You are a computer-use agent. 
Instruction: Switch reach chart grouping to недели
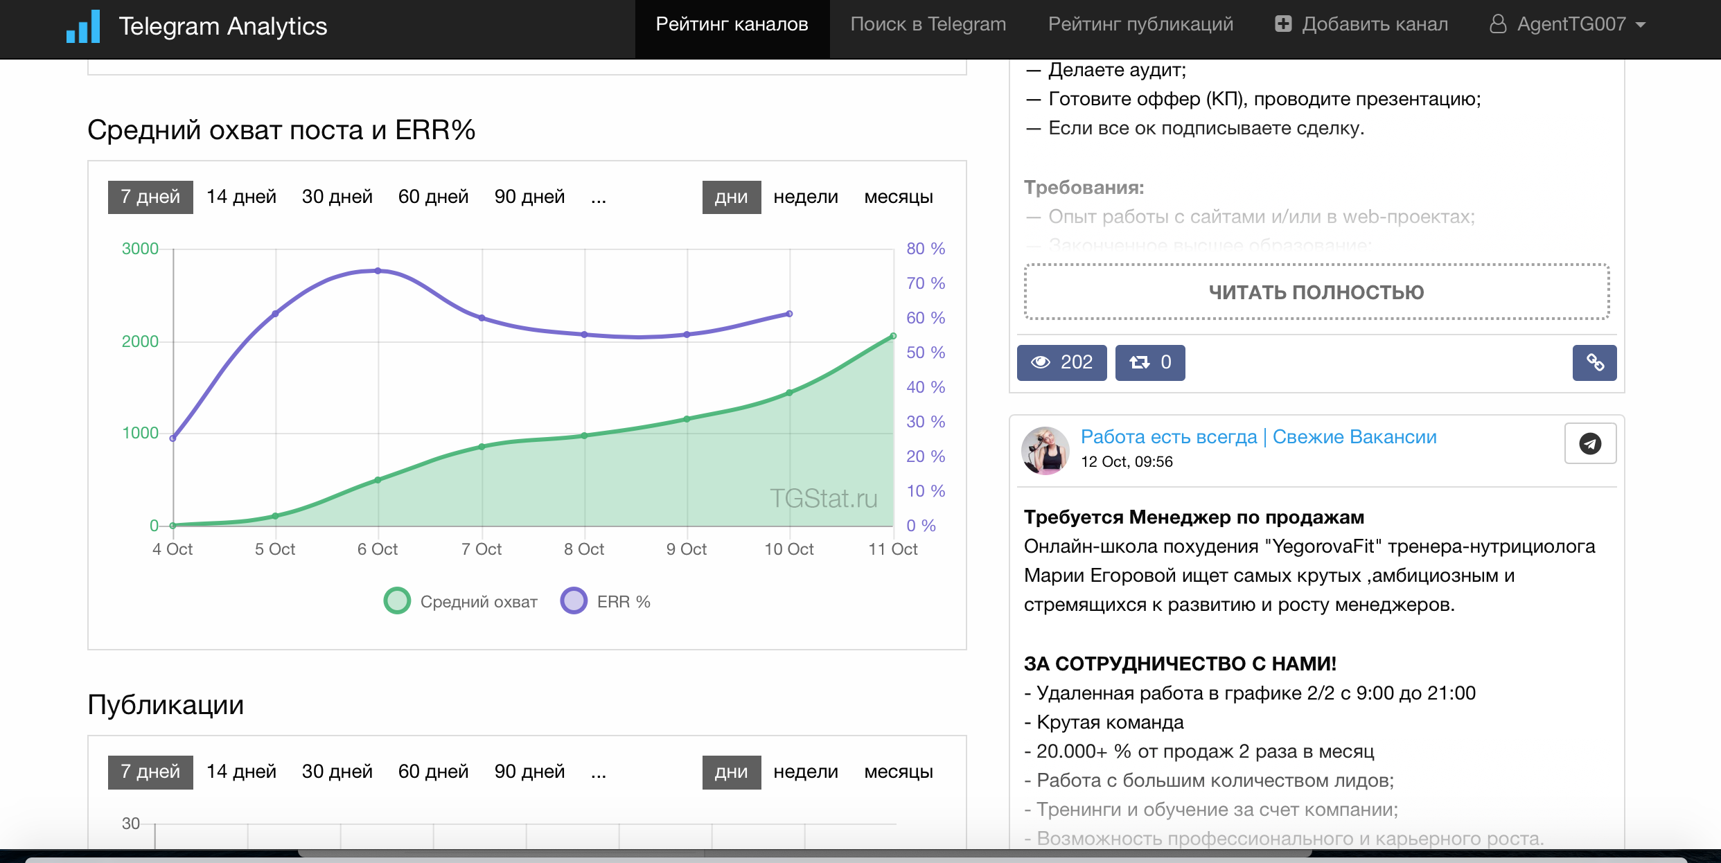coord(805,197)
